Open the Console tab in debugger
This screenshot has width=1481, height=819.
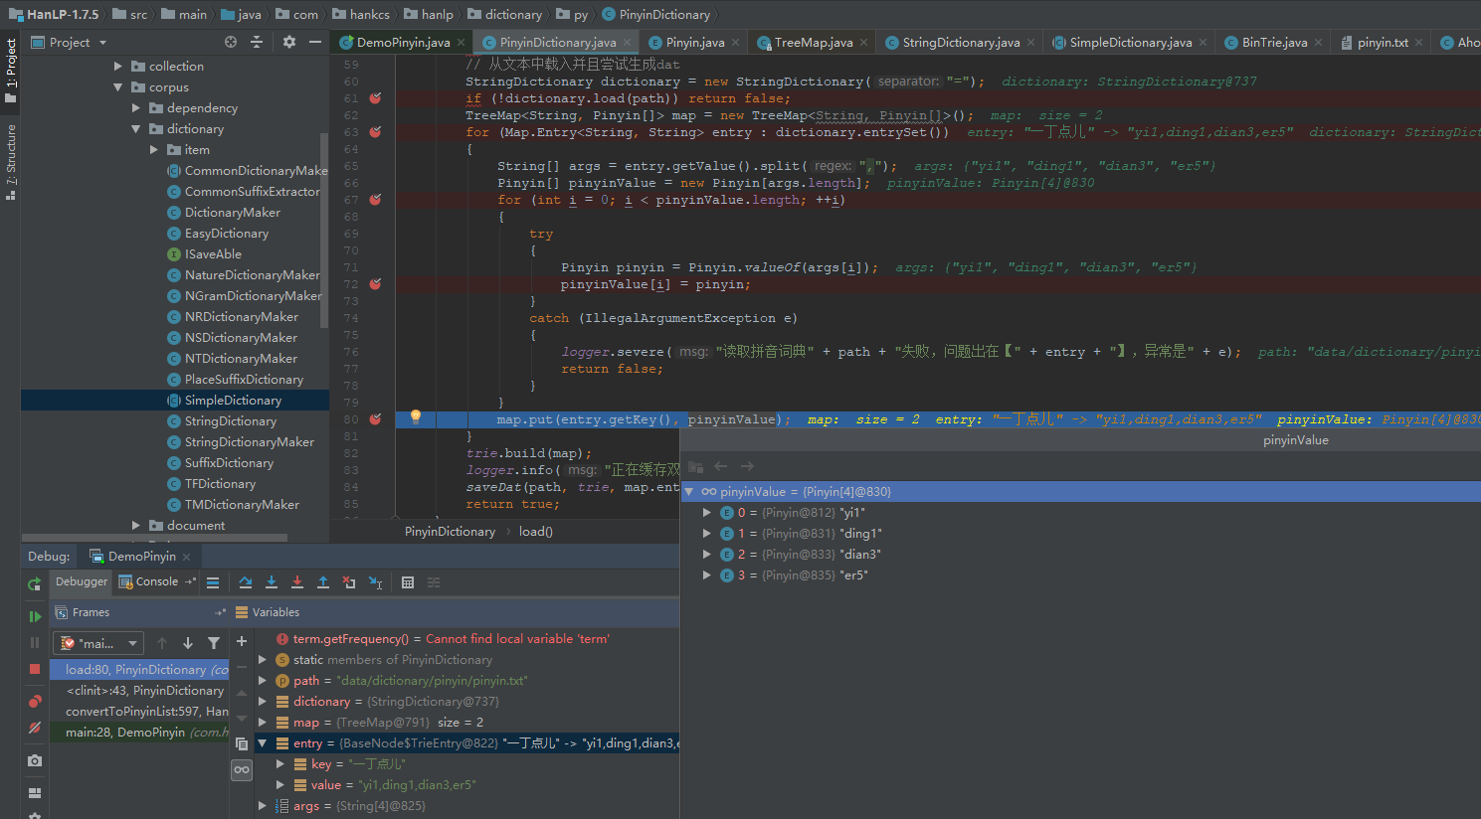pos(157,582)
